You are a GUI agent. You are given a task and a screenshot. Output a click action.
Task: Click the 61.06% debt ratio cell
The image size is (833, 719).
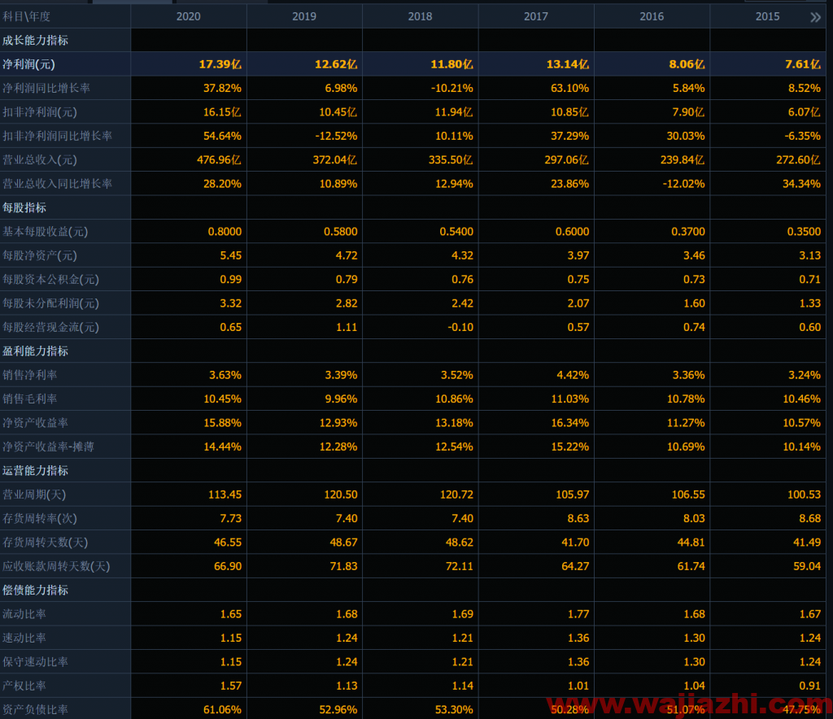[223, 709]
